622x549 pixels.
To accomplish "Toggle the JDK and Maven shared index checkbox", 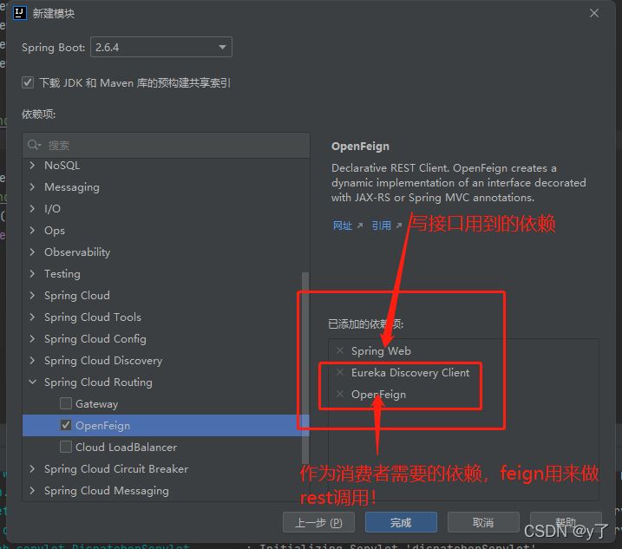I will [x=28, y=83].
